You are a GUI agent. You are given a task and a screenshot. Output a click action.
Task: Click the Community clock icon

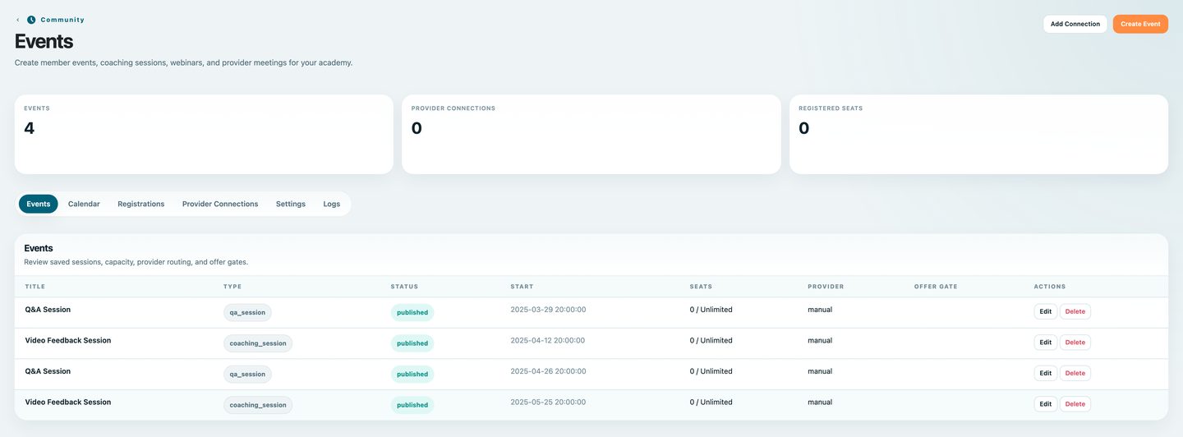[x=31, y=20]
